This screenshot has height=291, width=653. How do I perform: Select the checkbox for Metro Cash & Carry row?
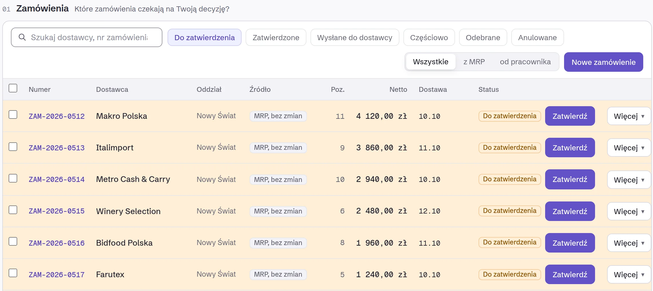pos(13,178)
